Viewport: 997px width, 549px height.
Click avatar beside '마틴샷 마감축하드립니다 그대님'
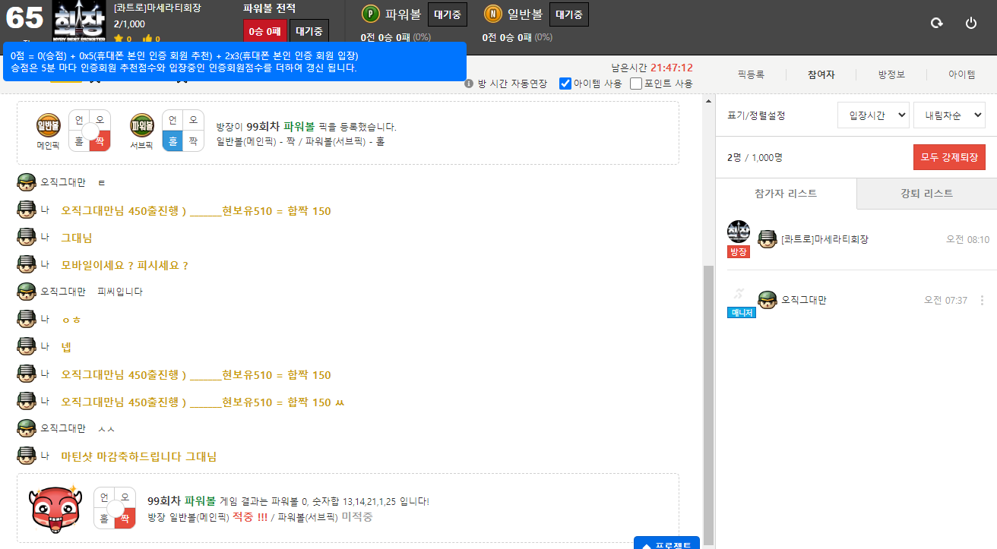click(27, 456)
